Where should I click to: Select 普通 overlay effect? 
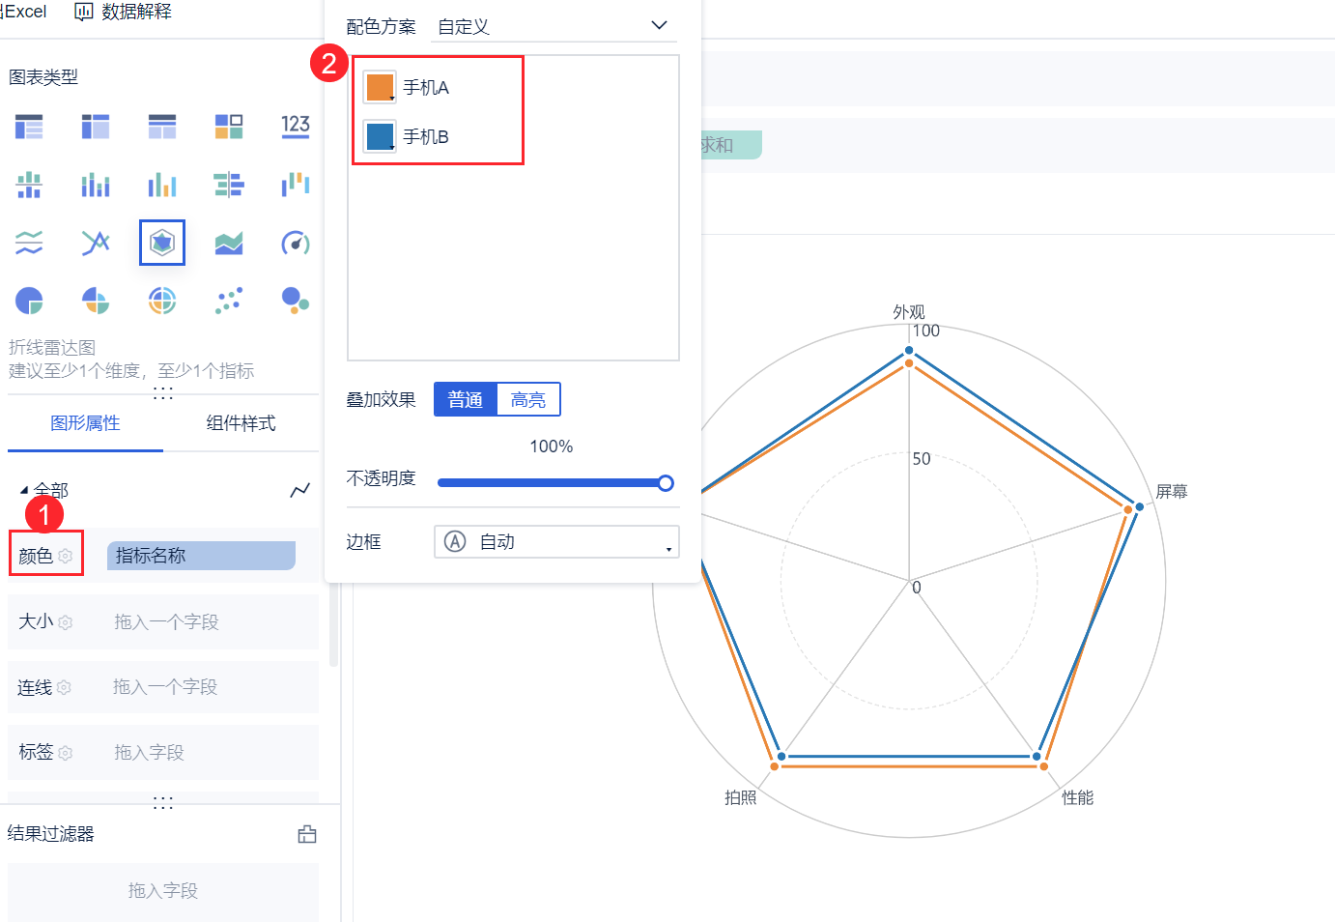point(466,400)
